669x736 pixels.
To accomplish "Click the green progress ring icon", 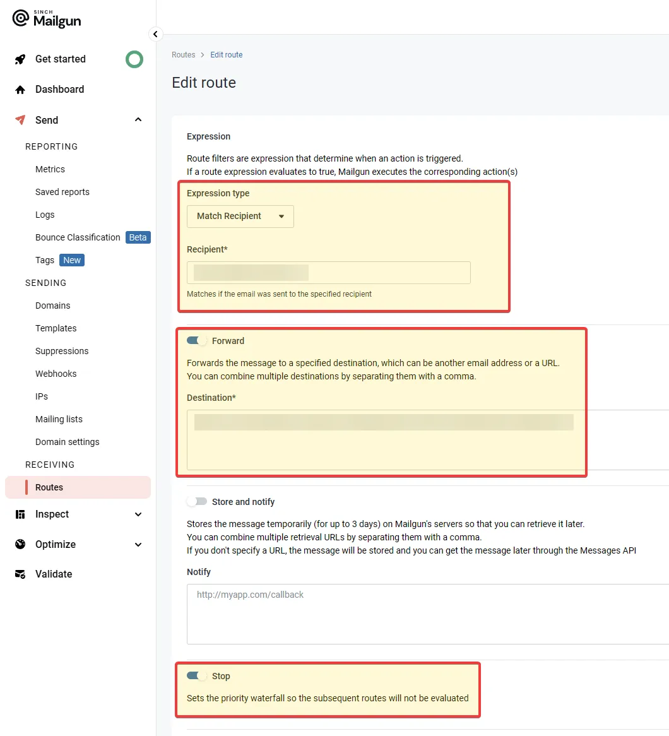I will [x=134, y=59].
